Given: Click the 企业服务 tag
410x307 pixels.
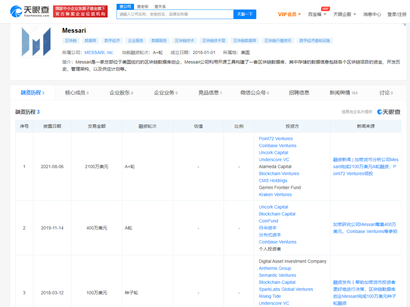Looking at the screenshot, I should [136, 41].
